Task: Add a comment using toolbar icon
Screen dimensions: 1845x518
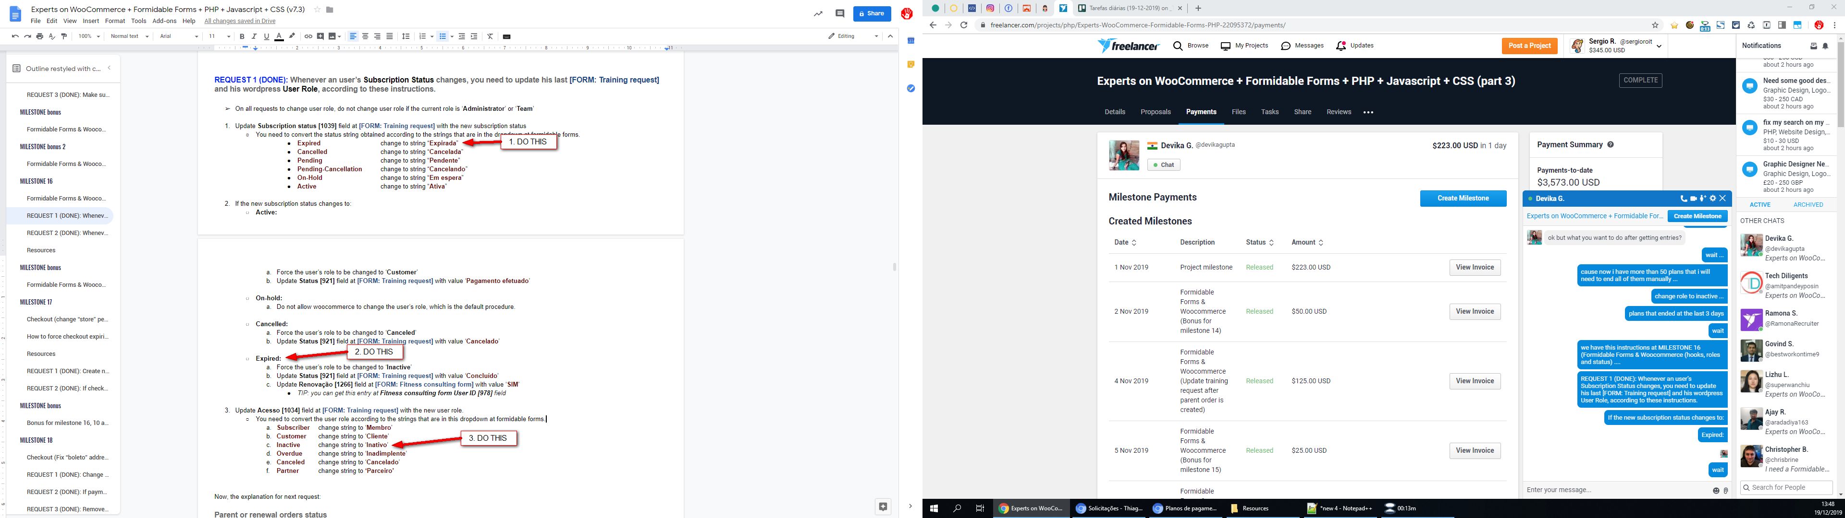Action: point(320,36)
